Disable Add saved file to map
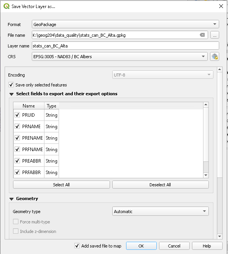Screen dimensions: 228x254 (77, 246)
